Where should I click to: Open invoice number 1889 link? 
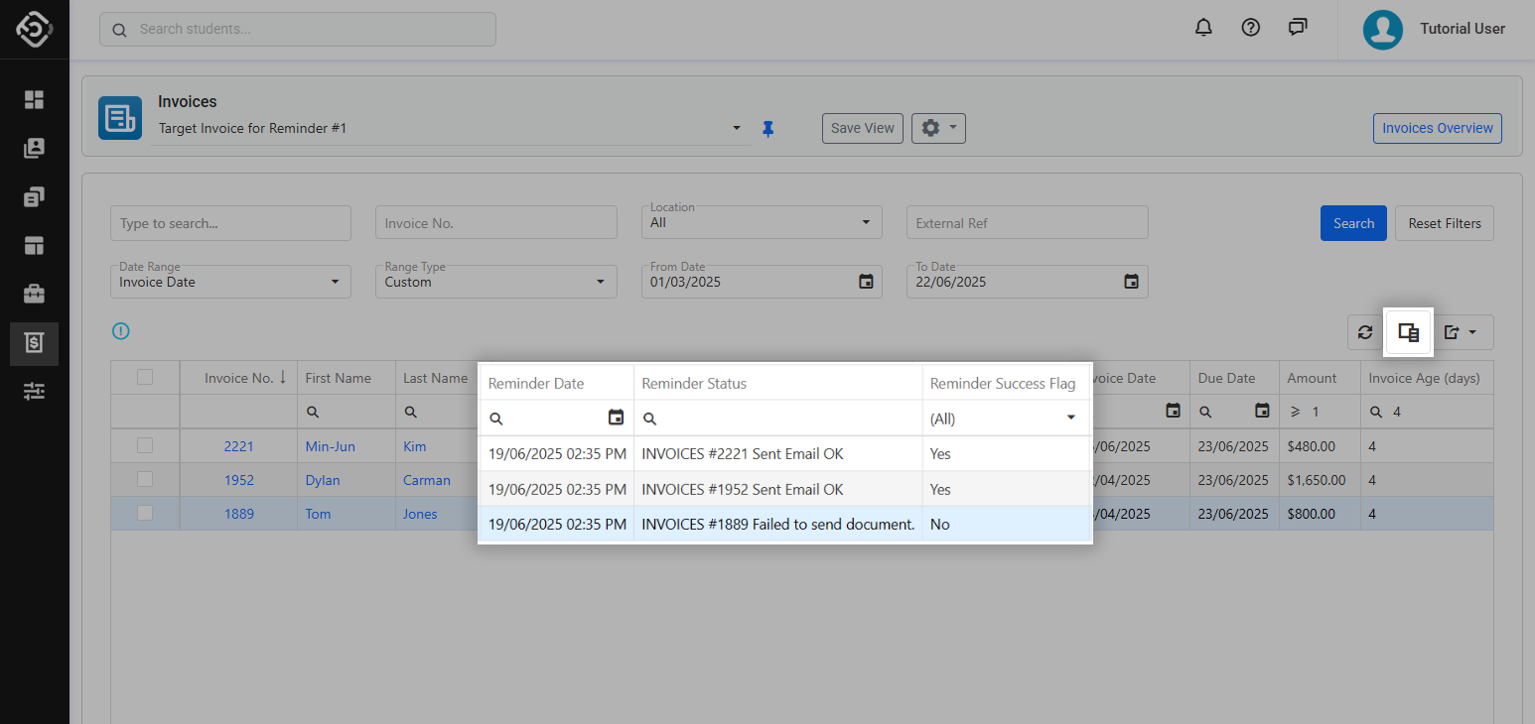click(238, 514)
